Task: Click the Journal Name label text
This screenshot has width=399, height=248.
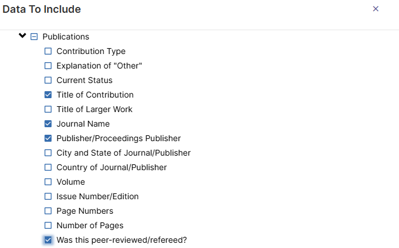Action: (83, 124)
